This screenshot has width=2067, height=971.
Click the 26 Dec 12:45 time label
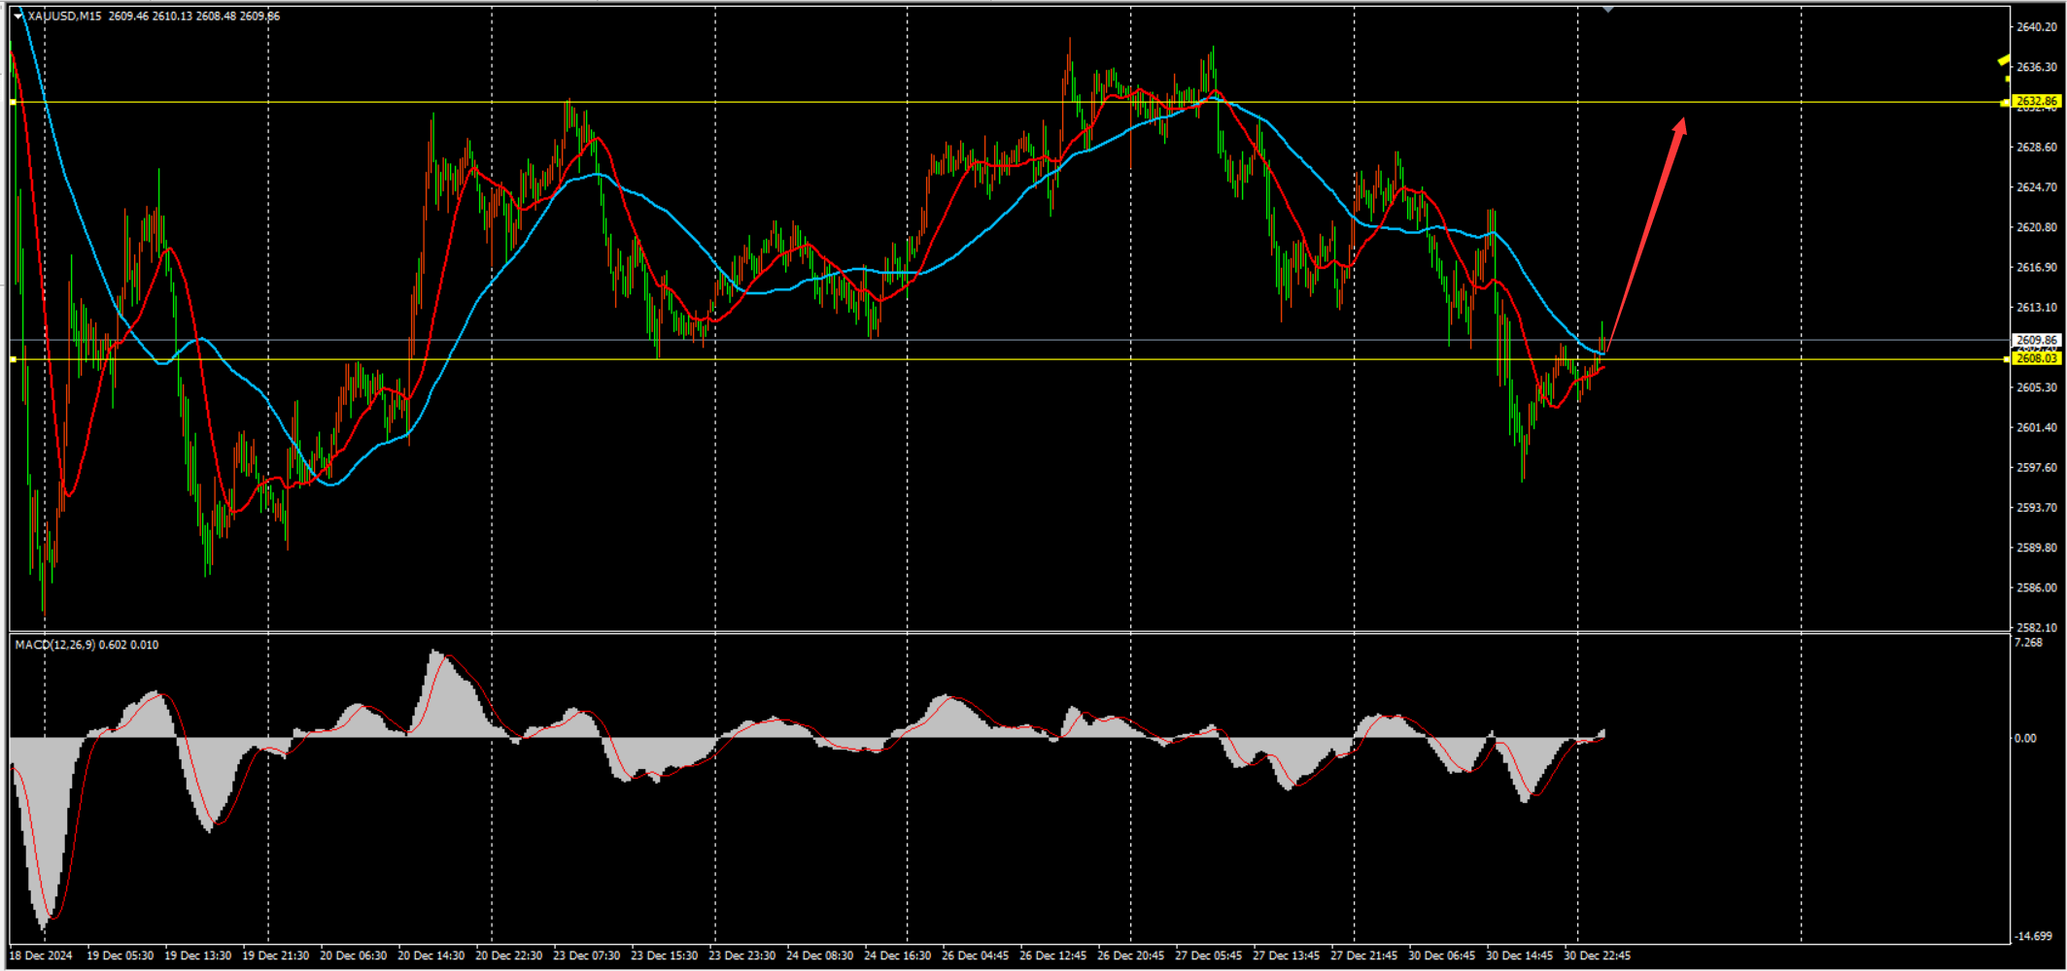coord(1053,955)
